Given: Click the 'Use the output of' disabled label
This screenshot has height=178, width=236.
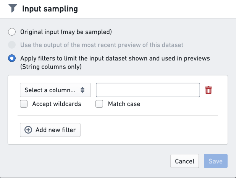Looking at the screenshot, I should tap(102, 45).
